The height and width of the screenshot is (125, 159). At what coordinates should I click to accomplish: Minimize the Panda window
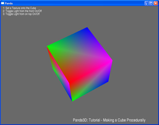point(147,3)
